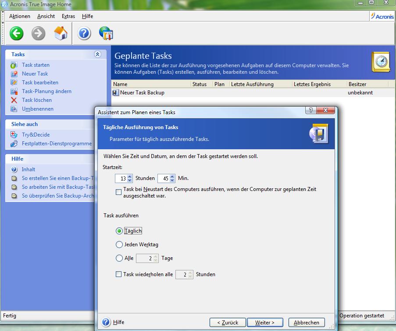This screenshot has height=331, width=396.
Task: Click the Task bearbeiten link
Action: coord(40,83)
